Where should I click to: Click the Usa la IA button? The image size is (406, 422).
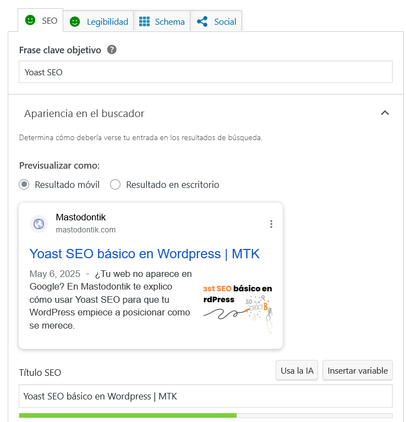297,370
